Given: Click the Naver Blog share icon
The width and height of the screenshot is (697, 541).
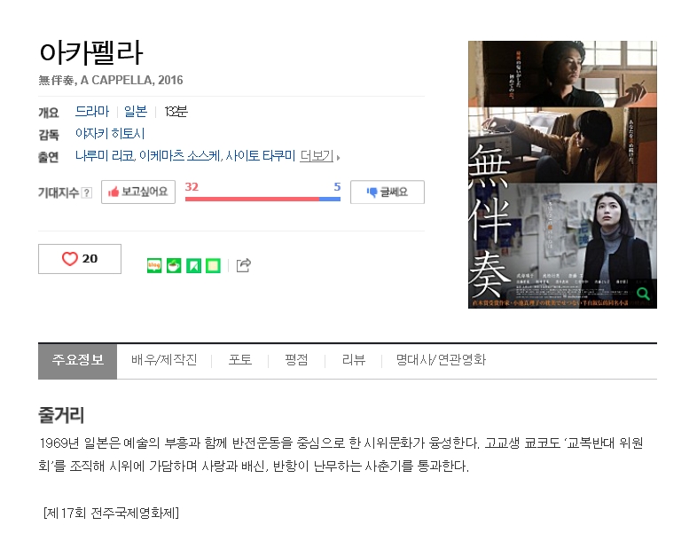Looking at the screenshot, I should point(154,265).
